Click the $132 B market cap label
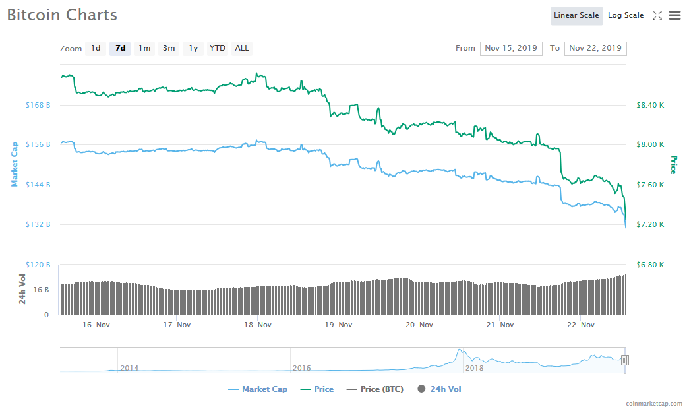This screenshot has height=409, width=689. (38, 225)
